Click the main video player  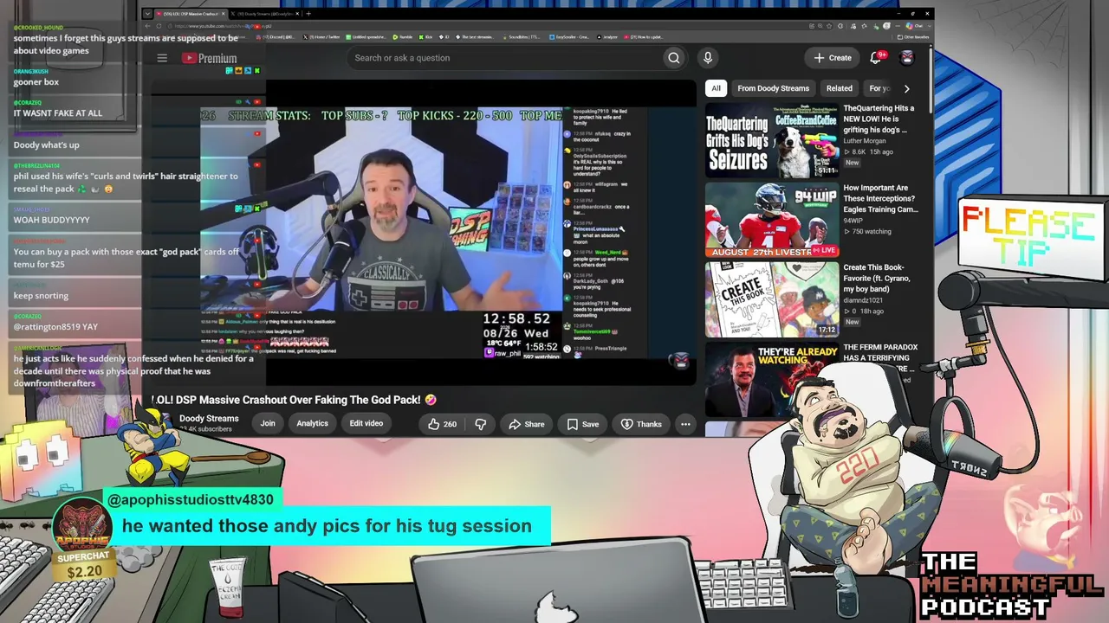[x=423, y=232]
